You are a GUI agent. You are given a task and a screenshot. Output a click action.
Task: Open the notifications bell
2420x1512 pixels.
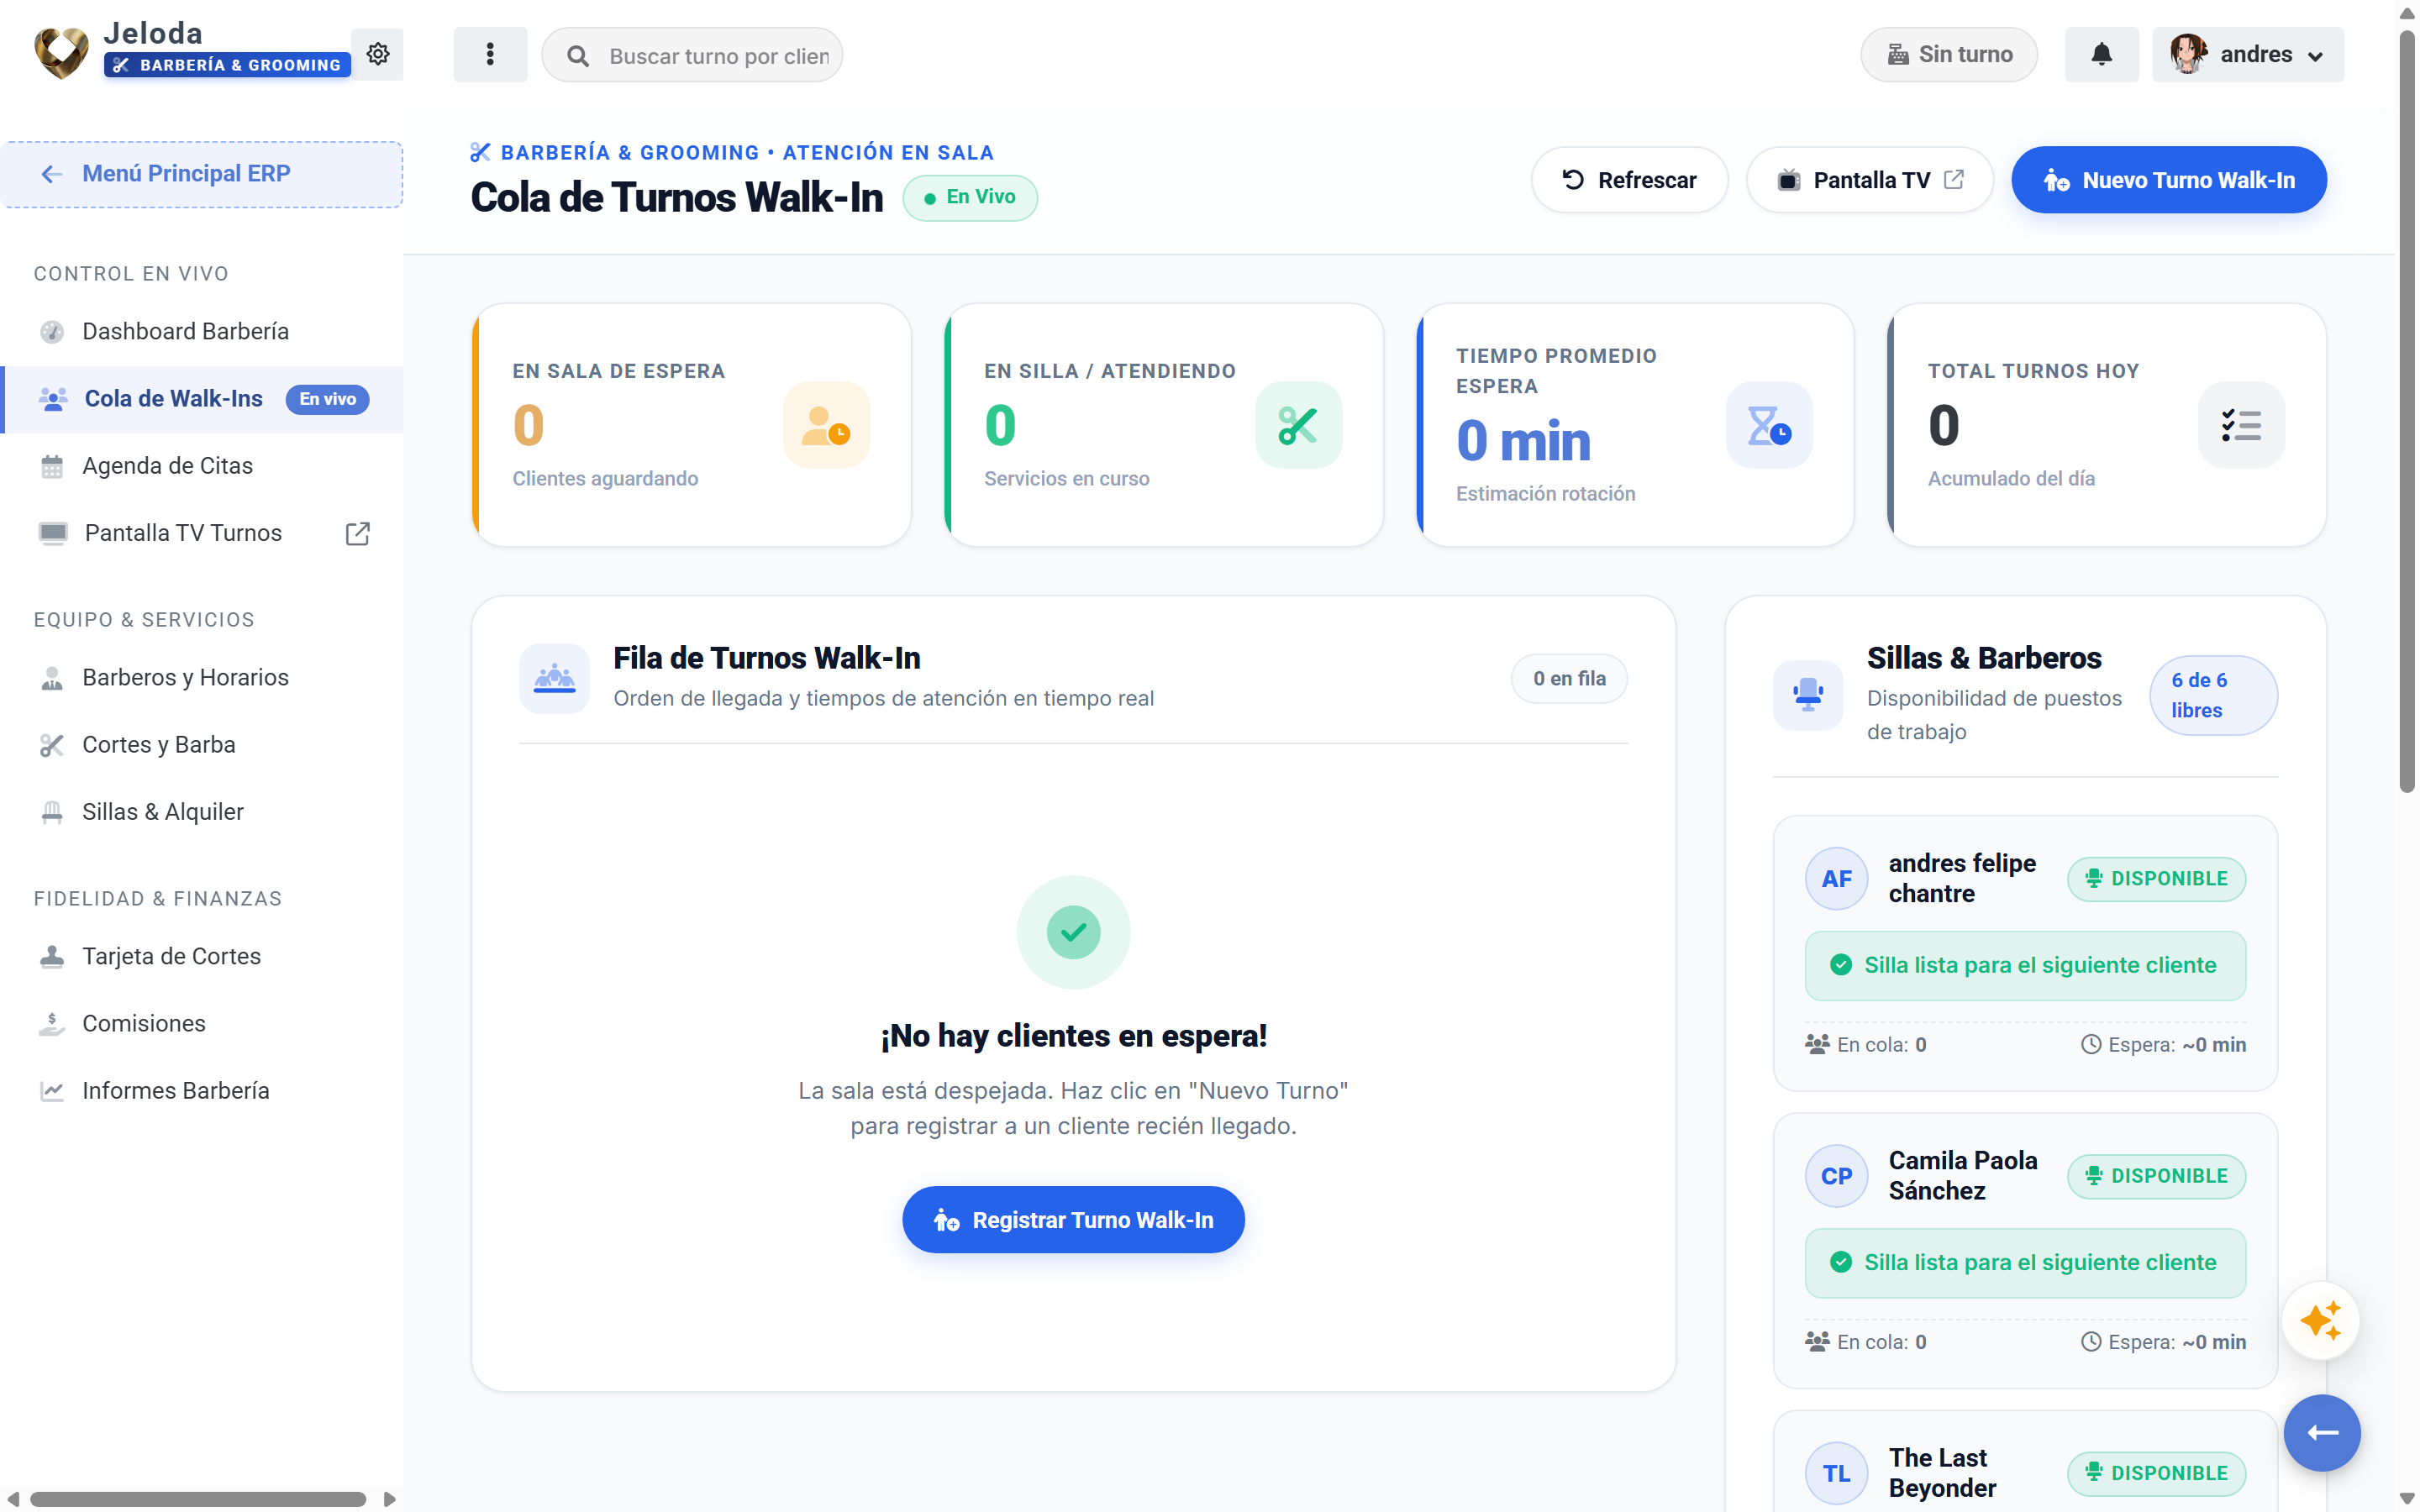click(2101, 54)
